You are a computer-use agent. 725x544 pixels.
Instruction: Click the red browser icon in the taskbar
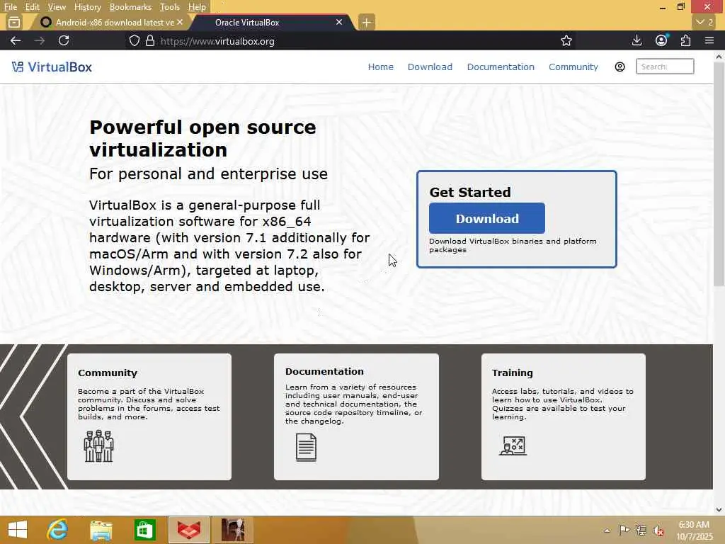189,530
